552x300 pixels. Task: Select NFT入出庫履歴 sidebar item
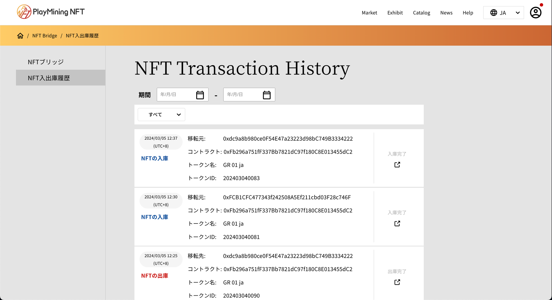tap(49, 78)
